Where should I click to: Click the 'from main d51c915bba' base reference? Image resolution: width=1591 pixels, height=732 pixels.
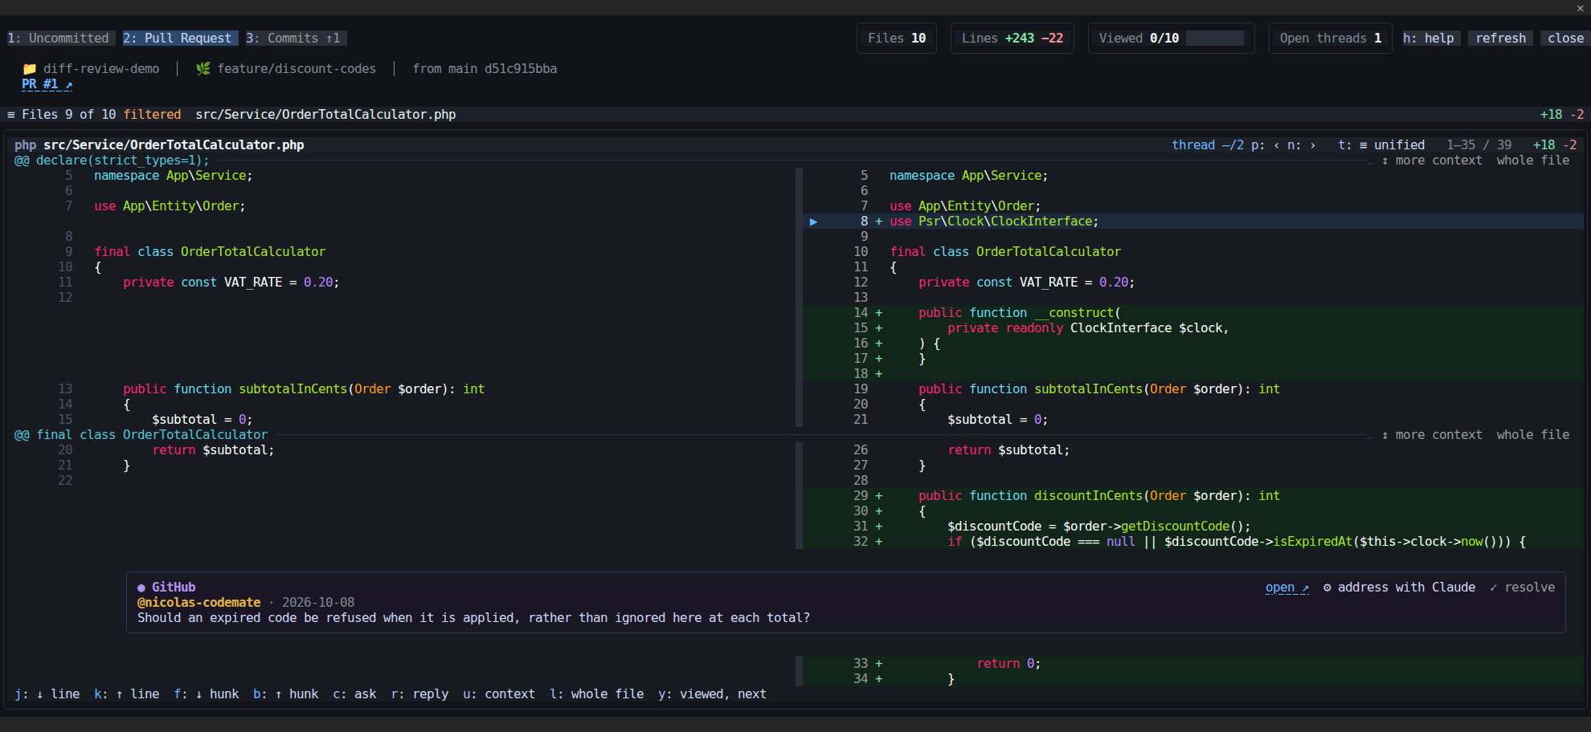pos(485,69)
